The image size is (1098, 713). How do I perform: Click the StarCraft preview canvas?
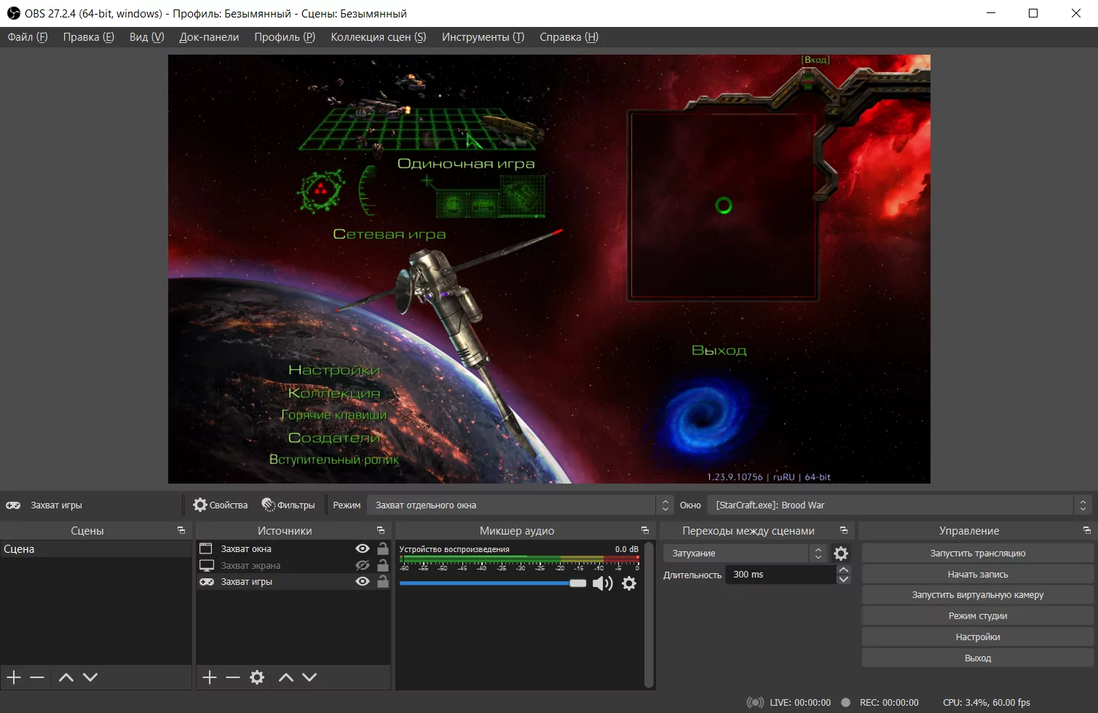pyautogui.click(x=549, y=269)
